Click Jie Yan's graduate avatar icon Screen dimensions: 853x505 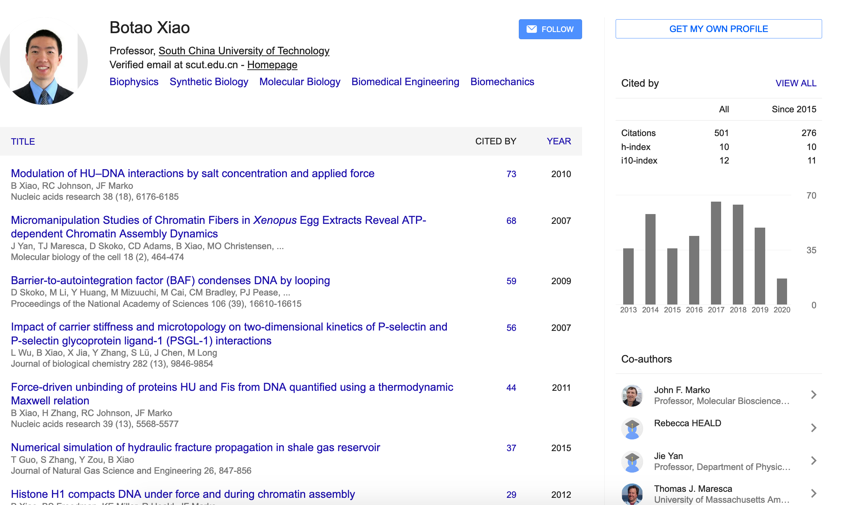click(632, 461)
